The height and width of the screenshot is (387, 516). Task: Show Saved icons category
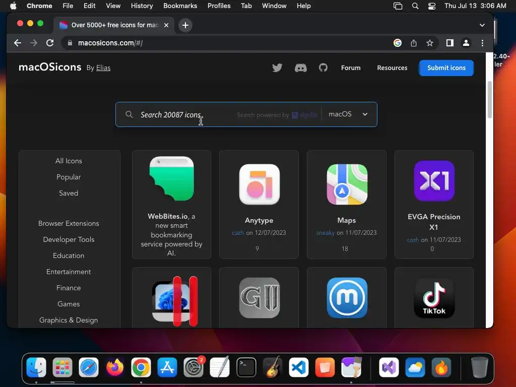[x=69, y=193]
